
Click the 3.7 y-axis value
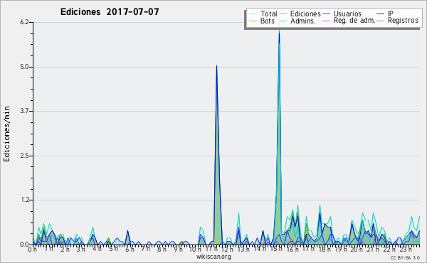click(x=24, y=111)
